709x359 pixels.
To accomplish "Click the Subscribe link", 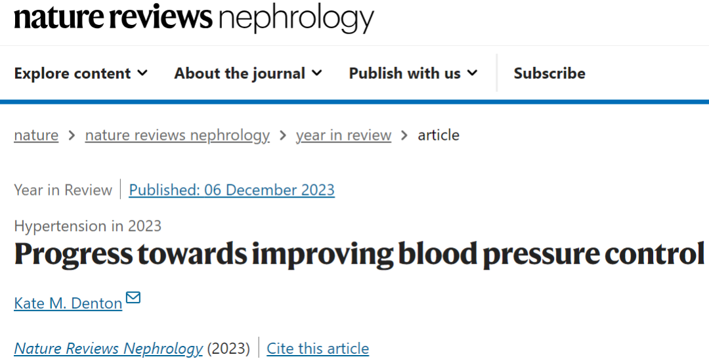I will pos(549,74).
